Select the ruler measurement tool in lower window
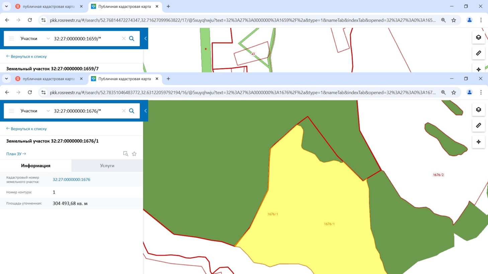The height and width of the screenshot is (274, 488). click(478, 125)
